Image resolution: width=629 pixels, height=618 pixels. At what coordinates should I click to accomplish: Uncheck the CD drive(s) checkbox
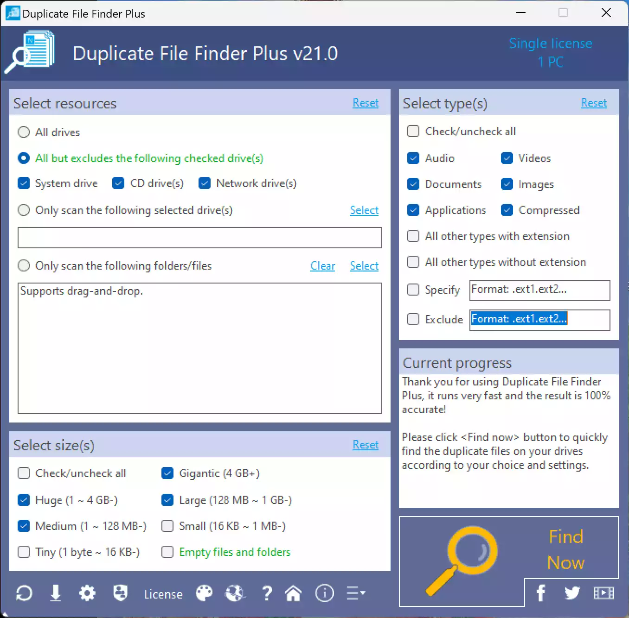pos(118,183)
